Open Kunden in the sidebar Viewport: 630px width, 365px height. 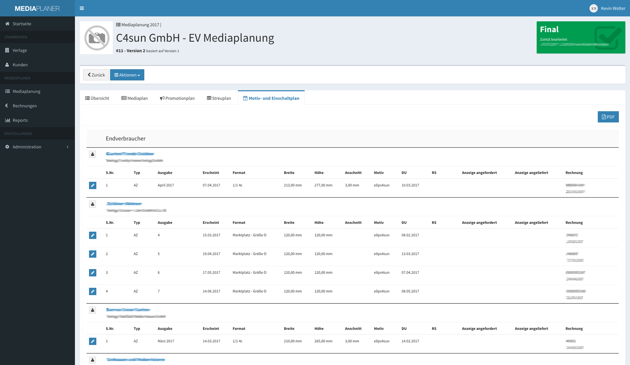37,65
